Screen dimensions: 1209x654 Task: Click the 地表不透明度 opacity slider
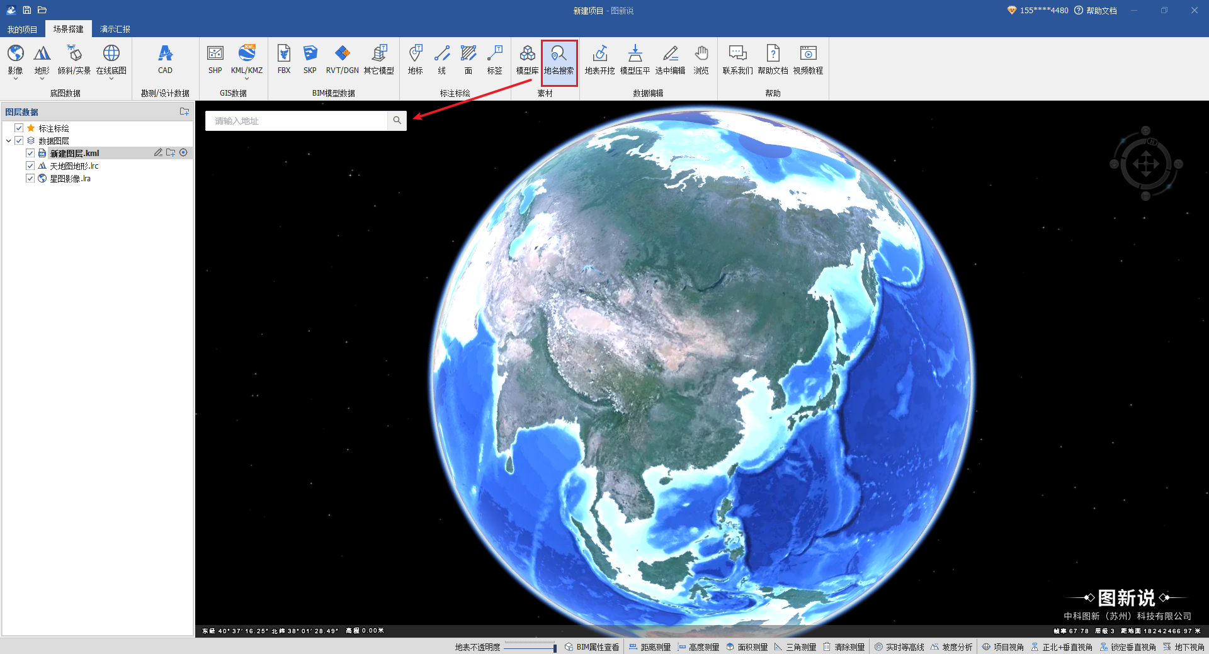(x=530, y=646)
